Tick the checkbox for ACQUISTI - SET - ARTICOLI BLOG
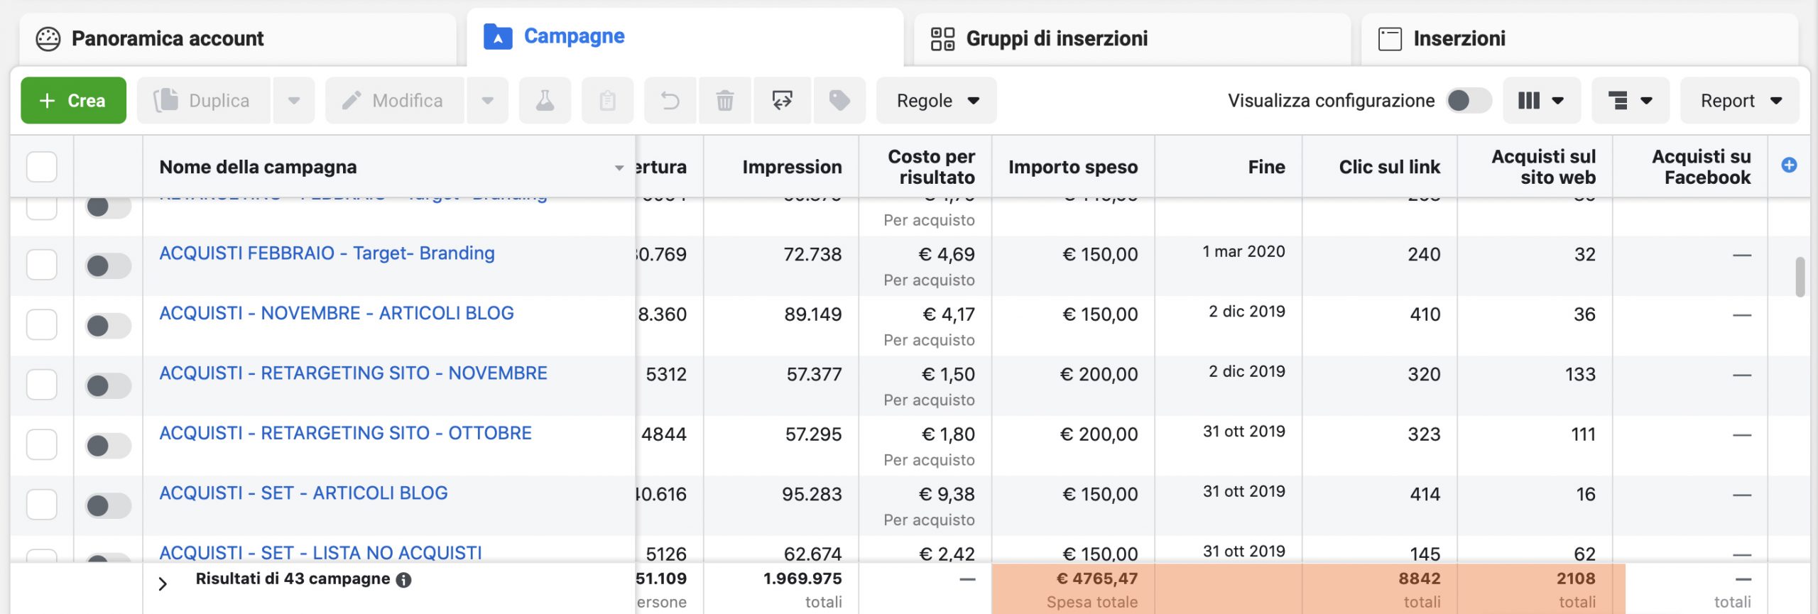Screen dimensions: 1818x614 pos(42,505)
